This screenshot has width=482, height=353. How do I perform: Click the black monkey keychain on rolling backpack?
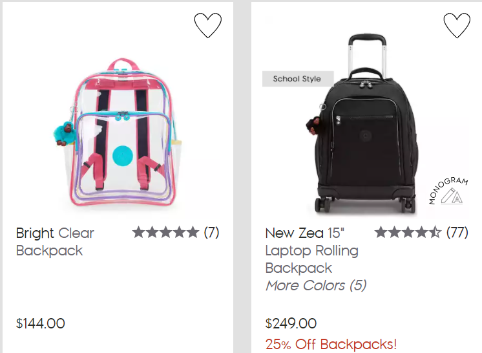314,125
